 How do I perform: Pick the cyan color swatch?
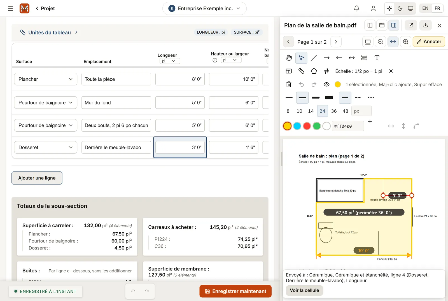coord(297,126)
